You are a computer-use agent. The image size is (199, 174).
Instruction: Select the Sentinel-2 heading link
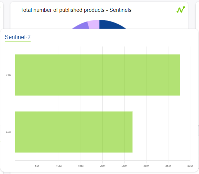click(x=18, y=37)
